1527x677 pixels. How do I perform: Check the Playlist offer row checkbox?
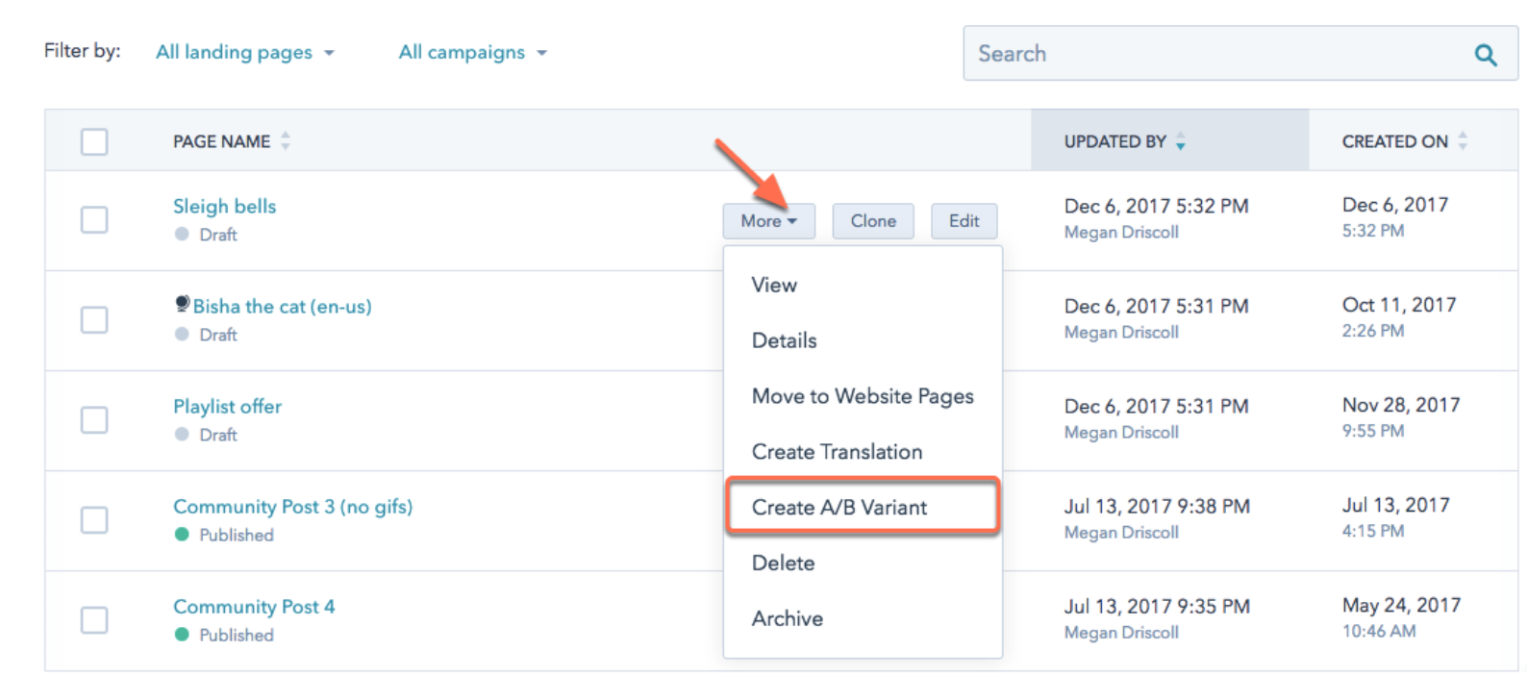tap(94, 420)
